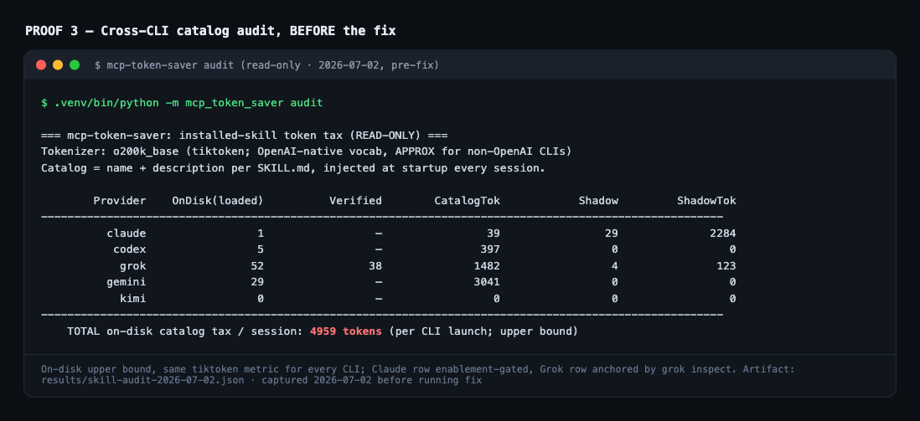Click the 'ShadowTok' column header
The image size is (920, 421).
click(x=706, y=201)
